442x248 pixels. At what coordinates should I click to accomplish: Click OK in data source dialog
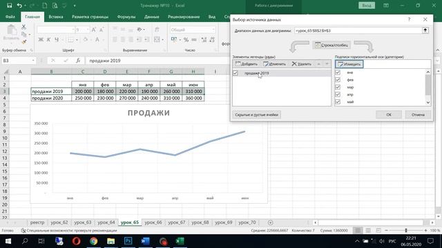(389, 114)
